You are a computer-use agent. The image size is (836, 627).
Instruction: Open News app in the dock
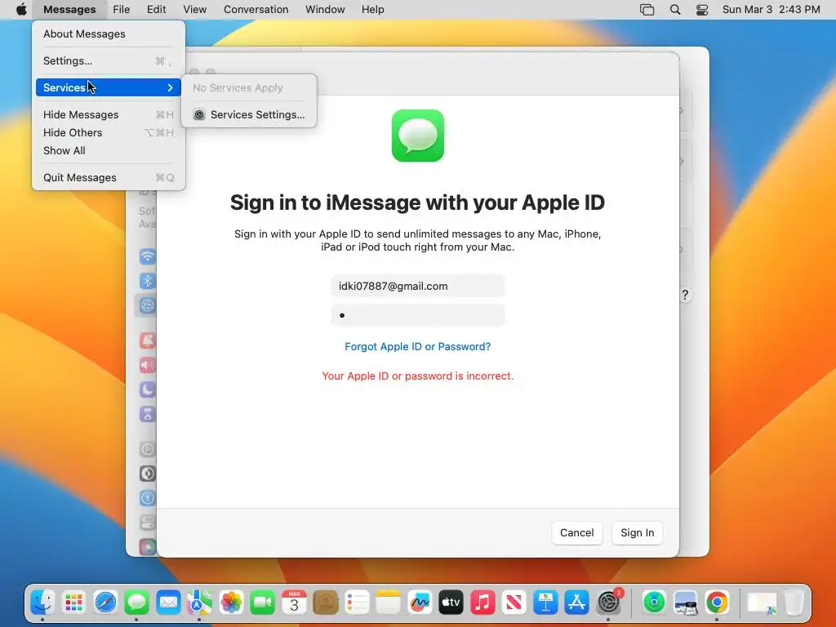514,603
